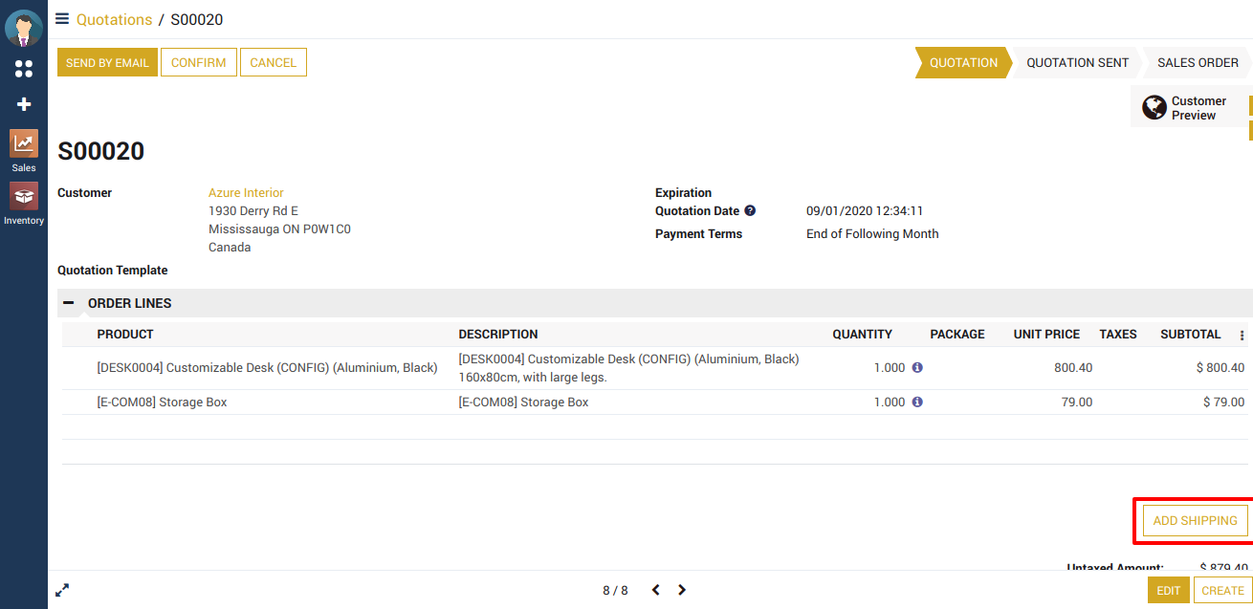Select the Sales Order status stage
This screenshot has width=1253, height=609.
(x=1198, y=62)
